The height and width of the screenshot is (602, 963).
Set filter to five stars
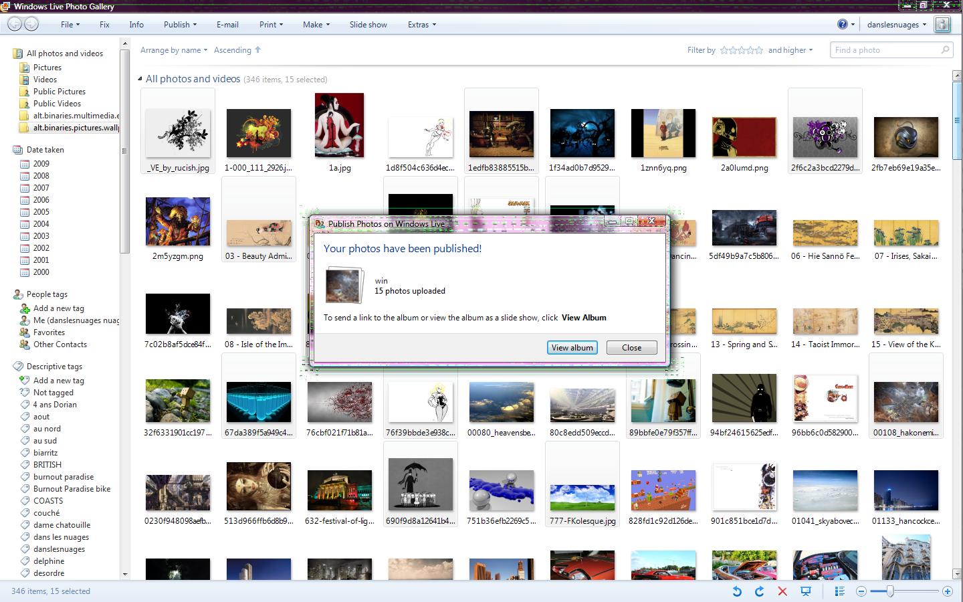(758, 50)
